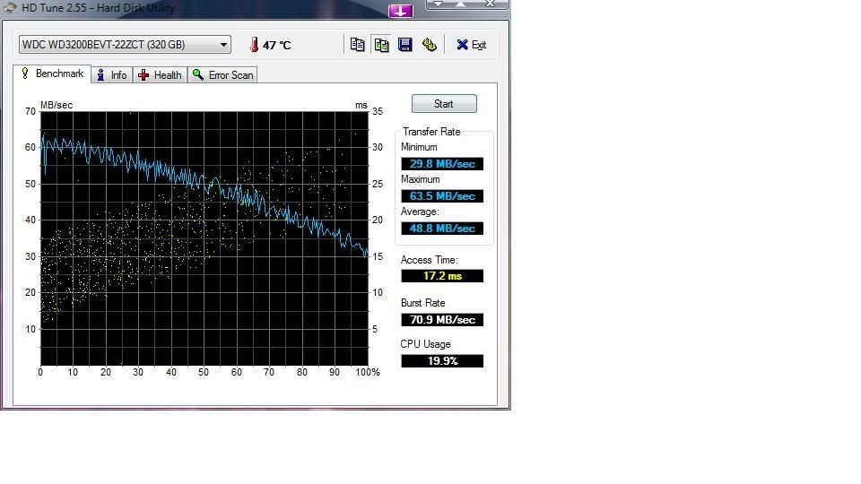This screenshot has height=484, width=861.
Task: Click the Average value 48.8 MB/sec
Action: [442, 229]
